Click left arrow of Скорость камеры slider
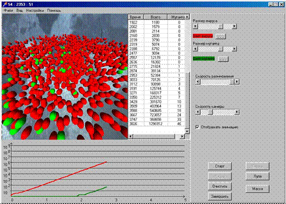The image size is (286, 204). pyautogui.click(x=198, y=112)
